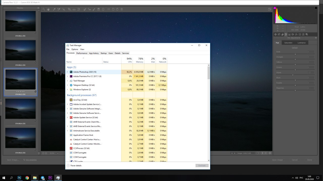Rotate image clockwise in Camera Raw
The width and height of the screenshot is (323, 181).
(117, 9)
